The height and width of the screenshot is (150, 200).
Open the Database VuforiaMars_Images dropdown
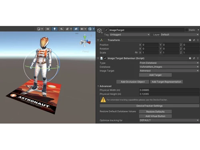click(169, 67)
